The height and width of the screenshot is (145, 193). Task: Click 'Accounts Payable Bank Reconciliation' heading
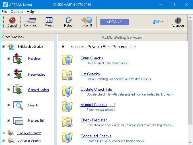point(104,47)
